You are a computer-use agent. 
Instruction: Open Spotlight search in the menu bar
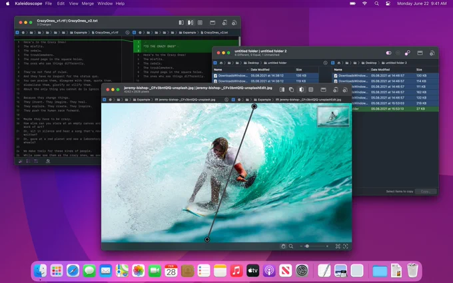tap(376, 4)
